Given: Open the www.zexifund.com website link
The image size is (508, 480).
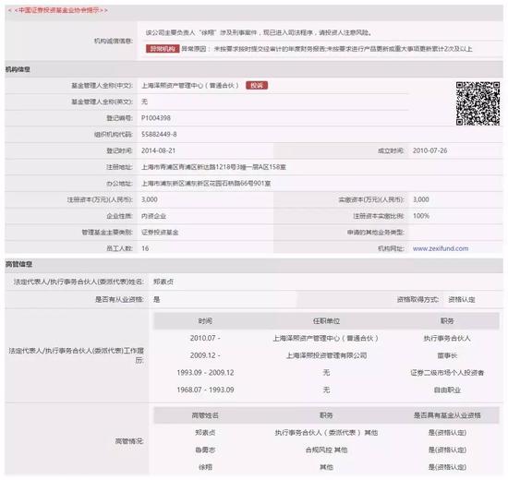Looking at the screenshot, I should 441,248.
